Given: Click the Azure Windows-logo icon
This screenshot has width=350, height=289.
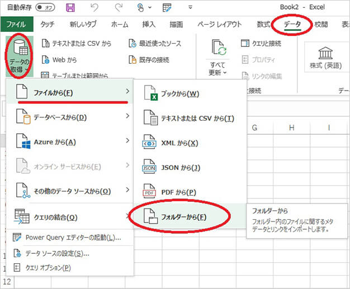Looking at the screenshot, I should [x=23, y=141].
